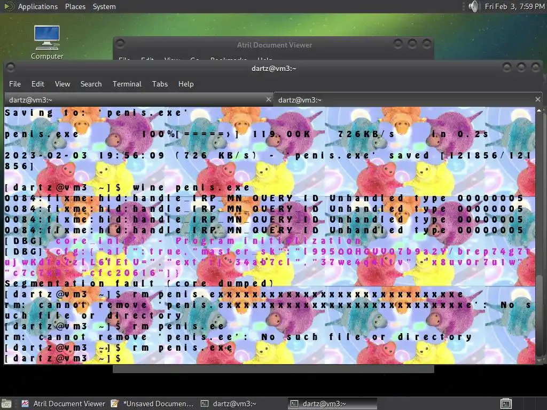This screenshot has width=547, height=410.
Task: Click the Atril Document Viewer title bar
Action: (274, 45)
